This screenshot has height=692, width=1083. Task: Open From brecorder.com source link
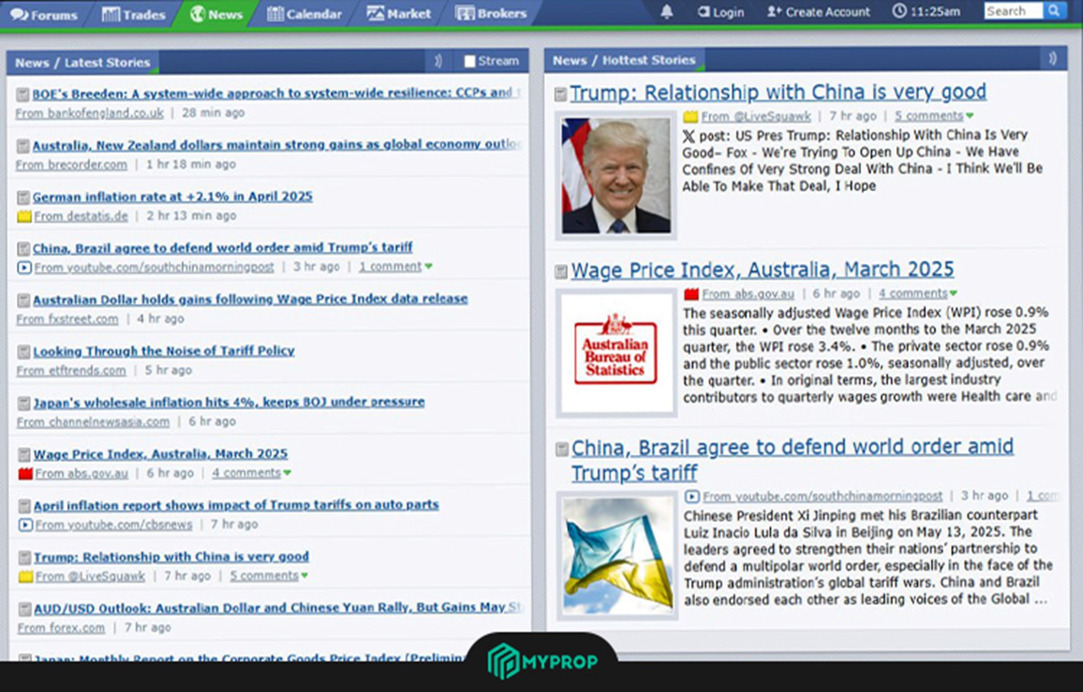click(x=71, y=165)
